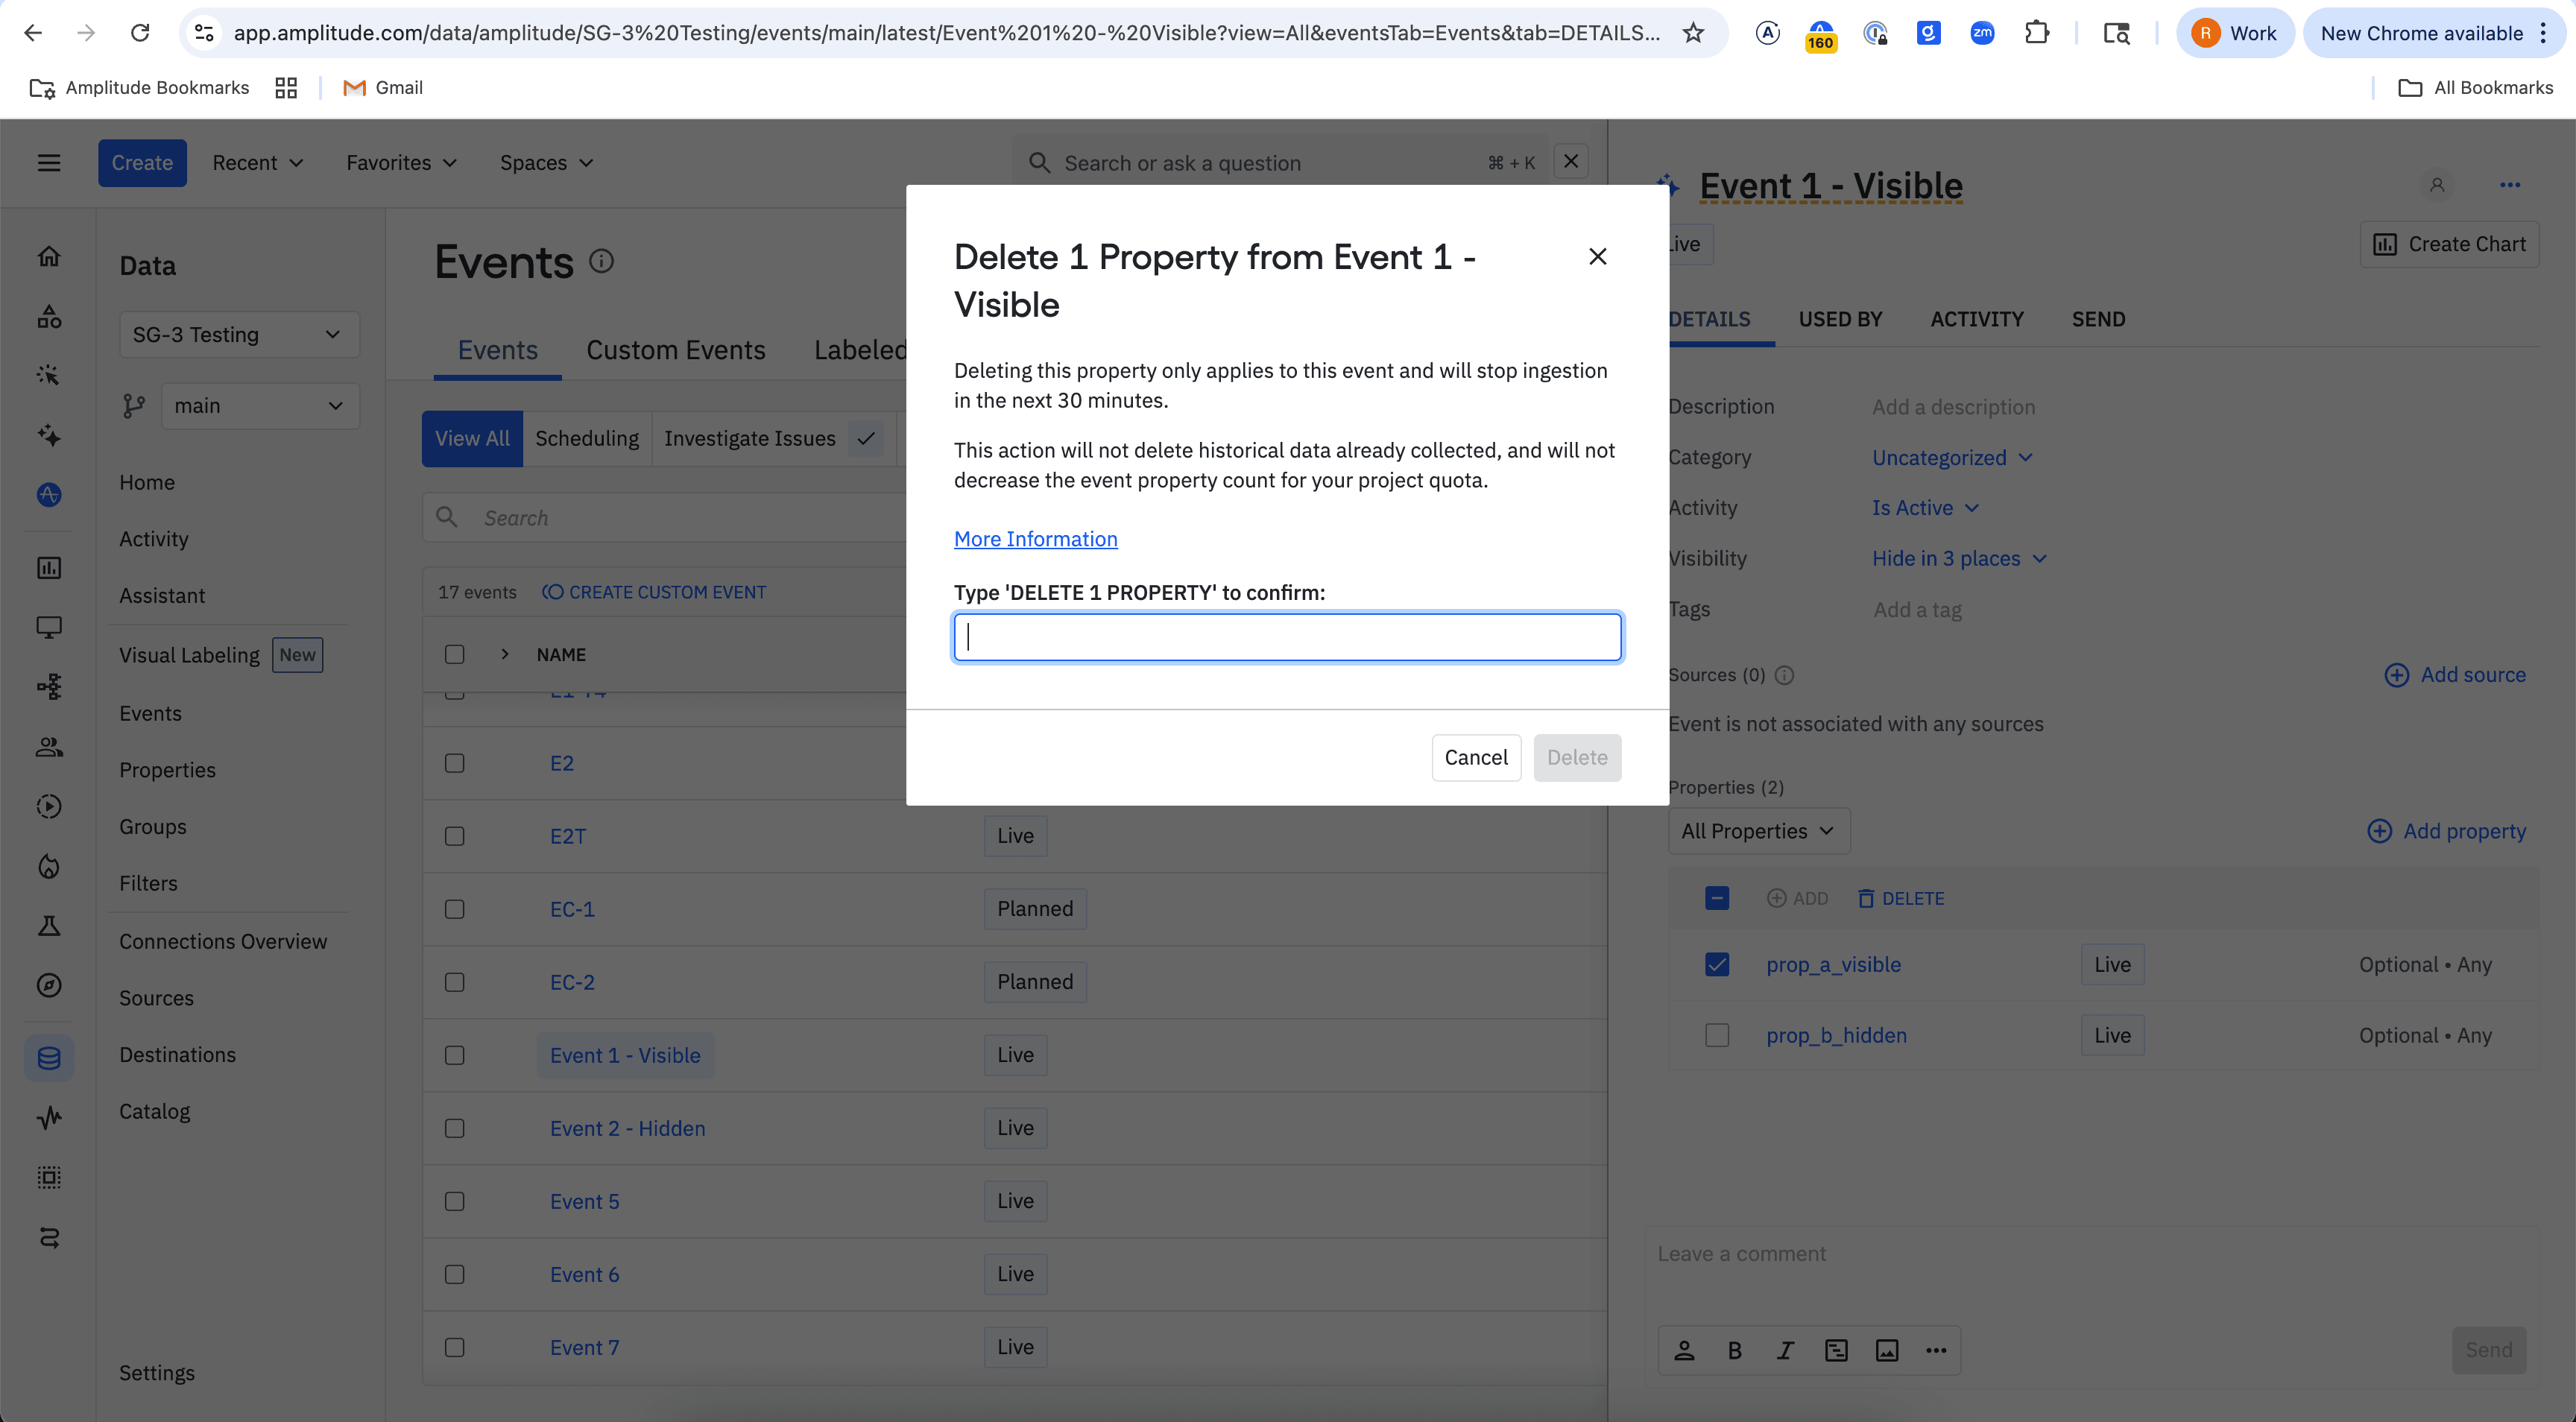Check the prop_b_hidden property checkbox
Screen dimensions: 2576x1422
click(x=1717, y=1036)
